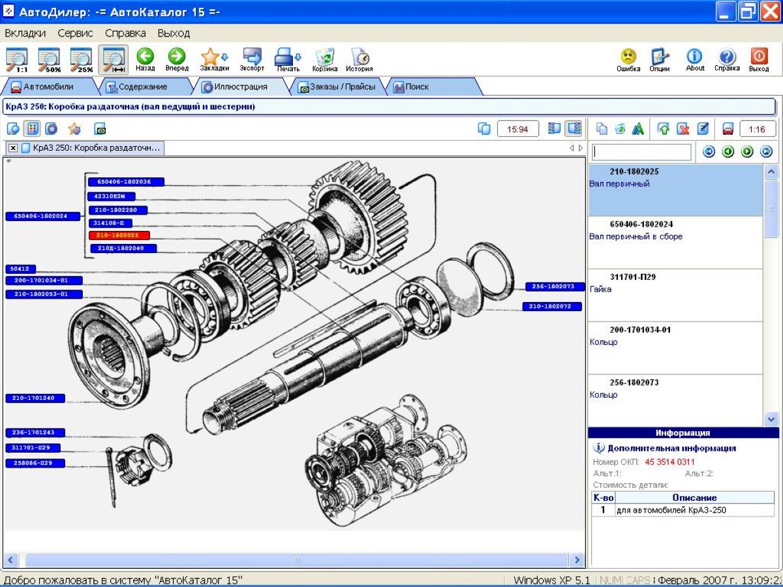Screen dimensions: 783x587
Task: Click the star bookmark icon above illustration
Action: [x=74, y=128]
